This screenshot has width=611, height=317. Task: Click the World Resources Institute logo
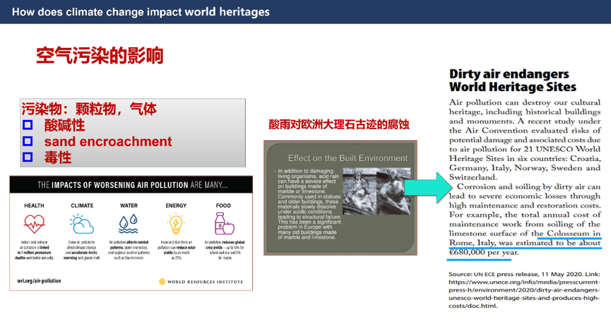pyautogui.click(x=201, y=282)
